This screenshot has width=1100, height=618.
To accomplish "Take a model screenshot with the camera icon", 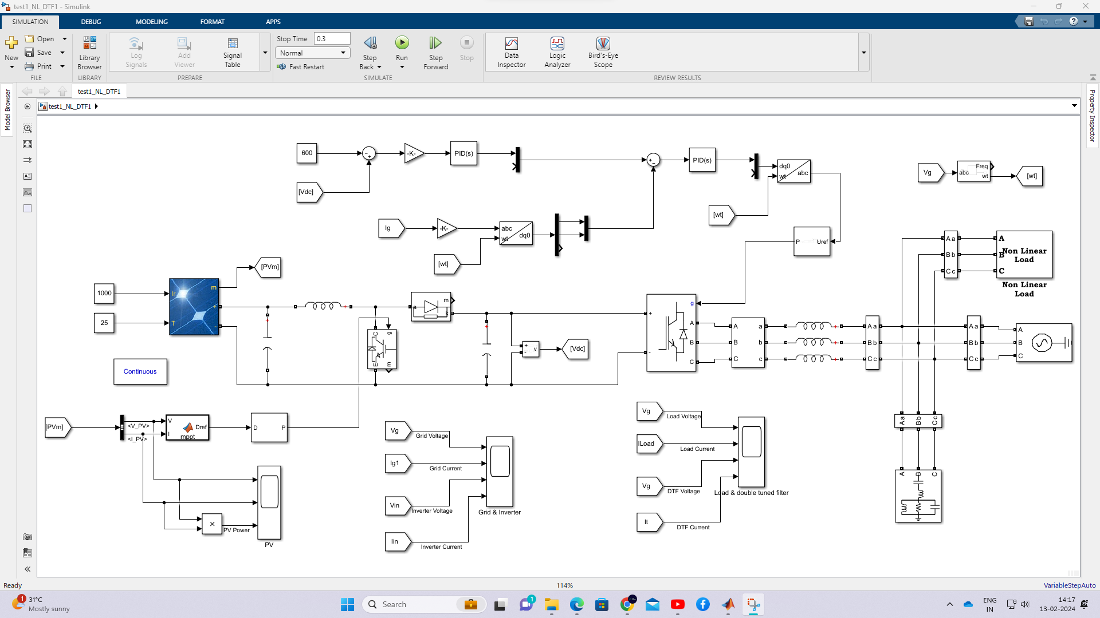I will click(27, 537).
